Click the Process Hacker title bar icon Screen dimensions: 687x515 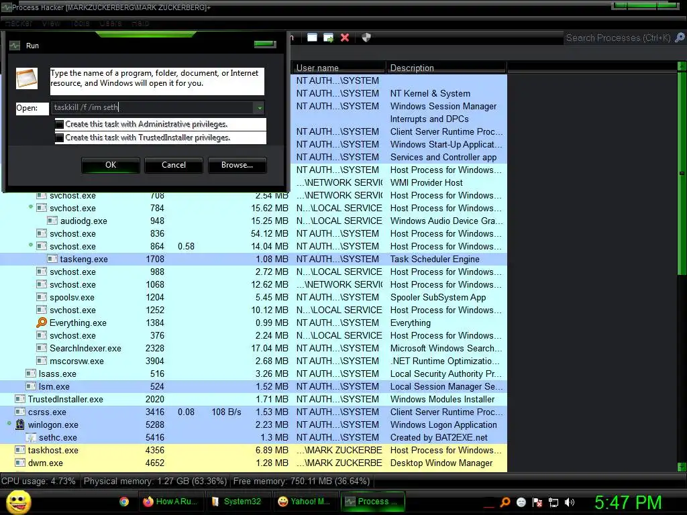(x=6, y=7)
